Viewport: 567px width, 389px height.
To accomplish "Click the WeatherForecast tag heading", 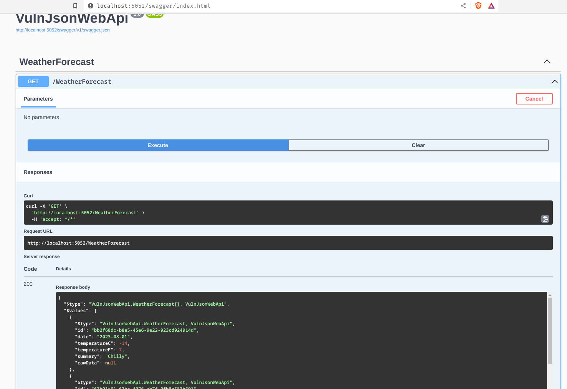I will tap(57, 62).
